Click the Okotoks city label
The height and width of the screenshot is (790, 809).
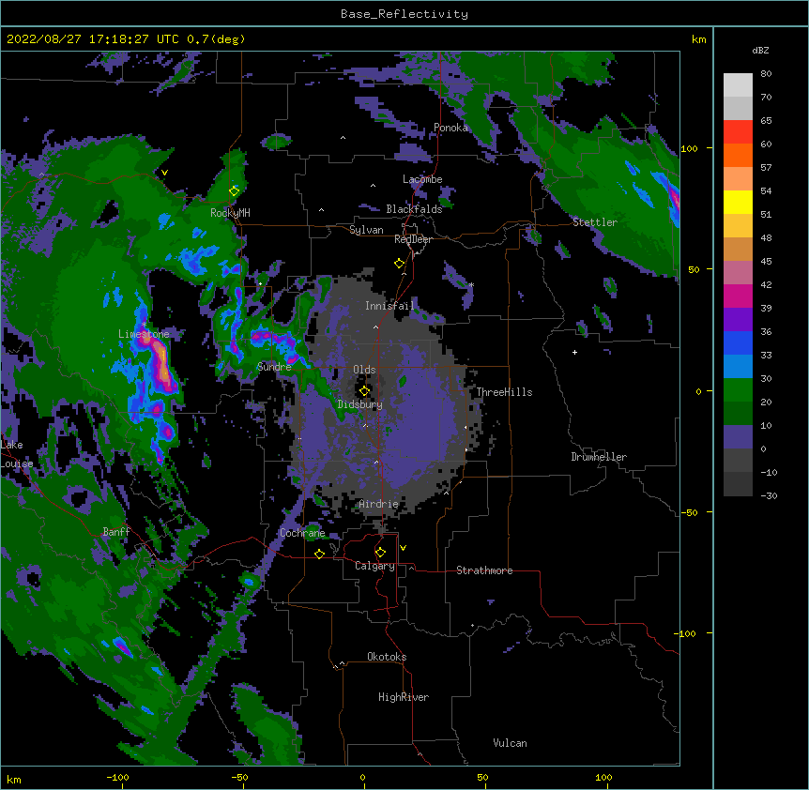click(387, 657)
